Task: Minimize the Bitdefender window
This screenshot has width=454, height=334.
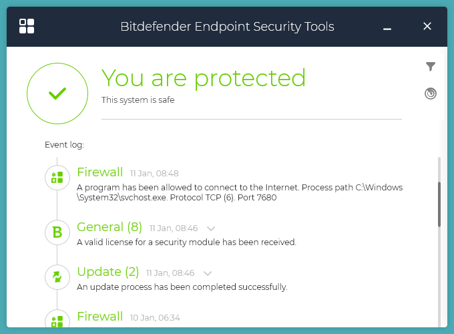Action: 387,27
